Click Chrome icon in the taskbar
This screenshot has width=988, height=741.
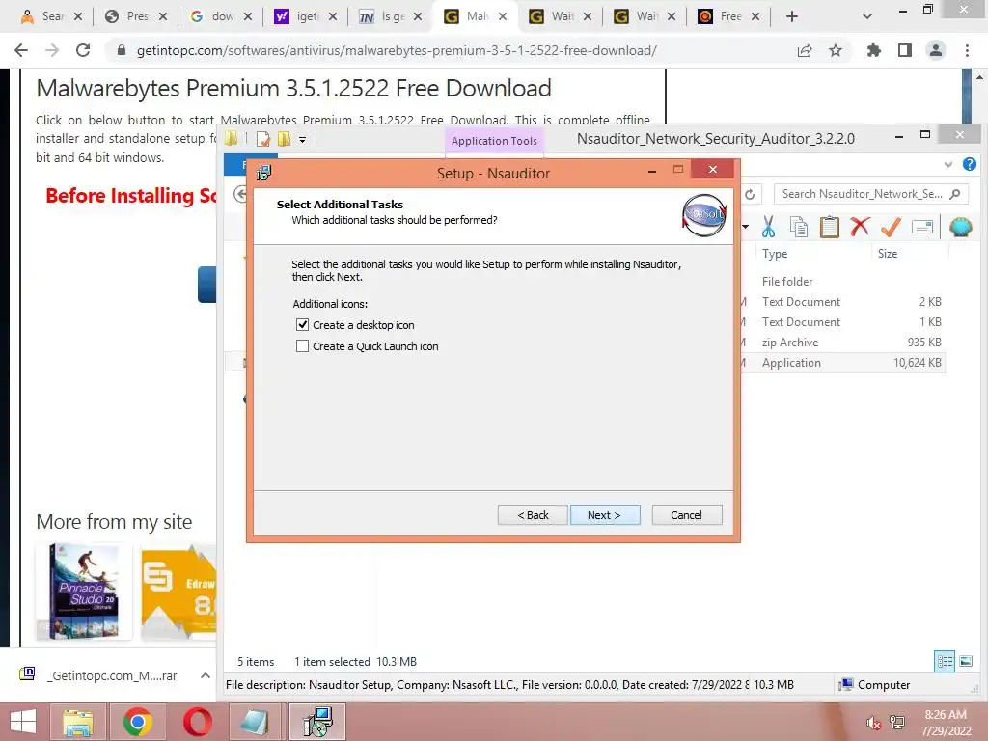[137, 722]
